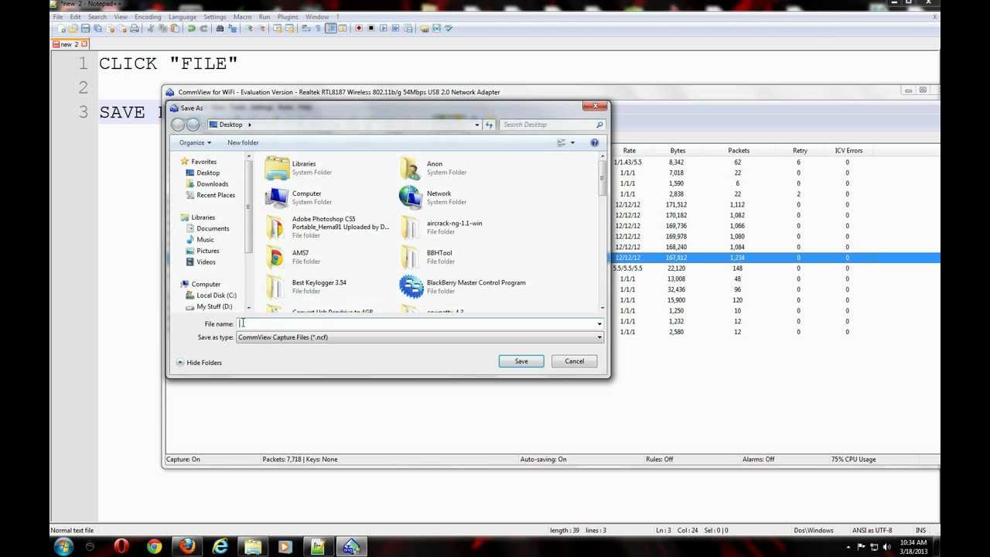
Task: Click Notepad++ New file toolbar icon
Action: (x=61, y=28)
